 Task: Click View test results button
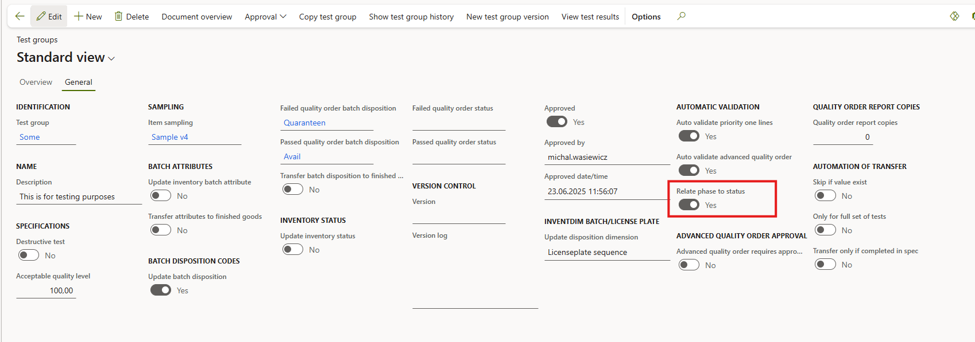click(590, 17)
